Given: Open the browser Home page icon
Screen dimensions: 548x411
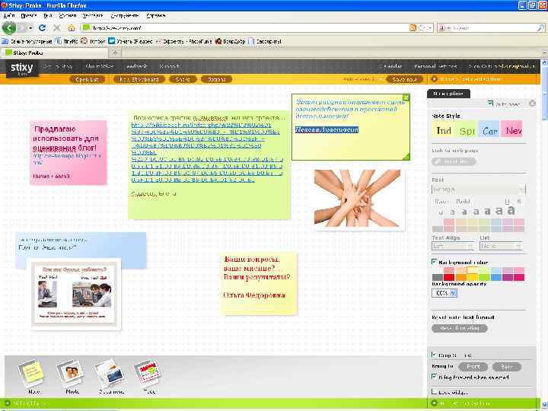Looking at the screenshot, I should click(72, 27).
